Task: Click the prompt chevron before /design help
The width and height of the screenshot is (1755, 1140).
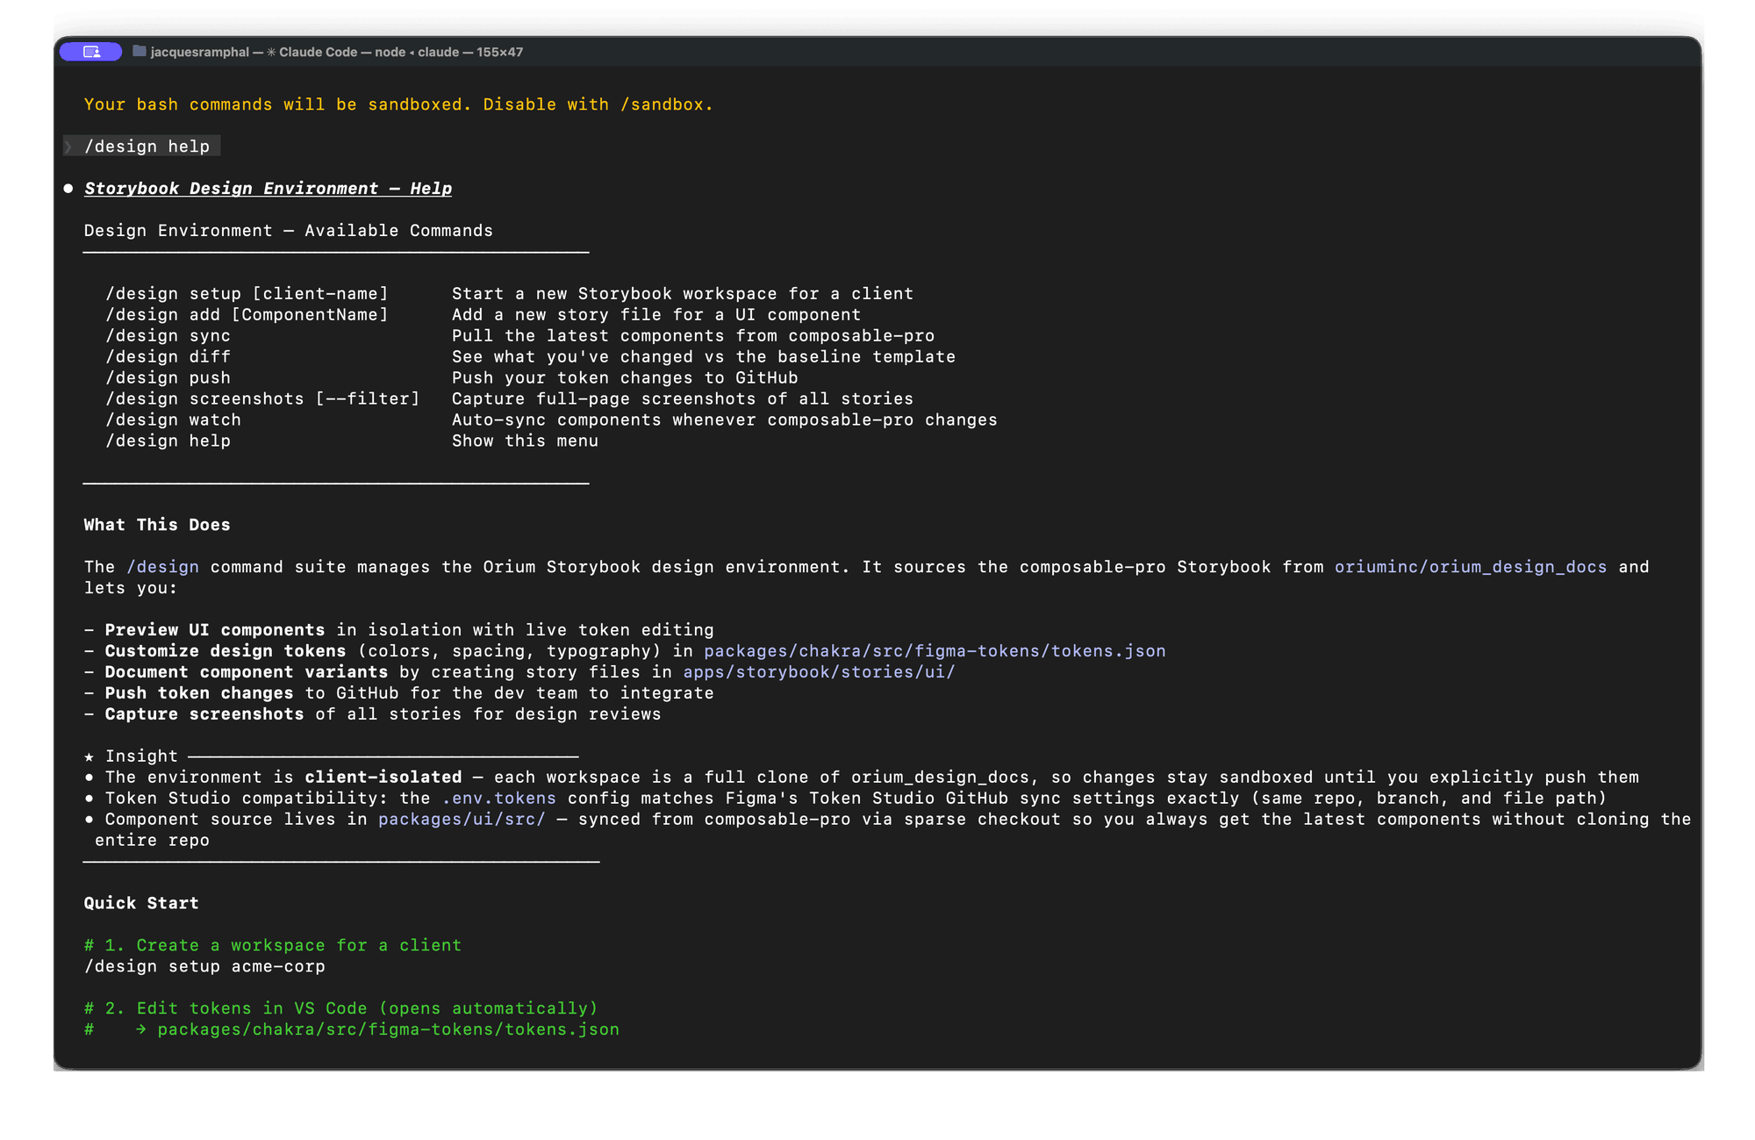Action: [68, 147]
